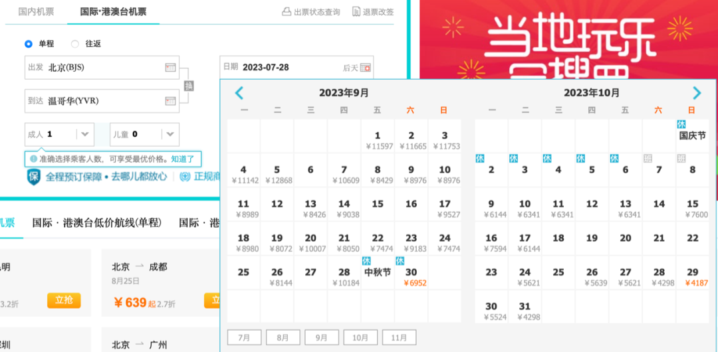Click the date calendar icon beside 后天
The width and height of the screenshot is (718, 352).
(366, 68)
